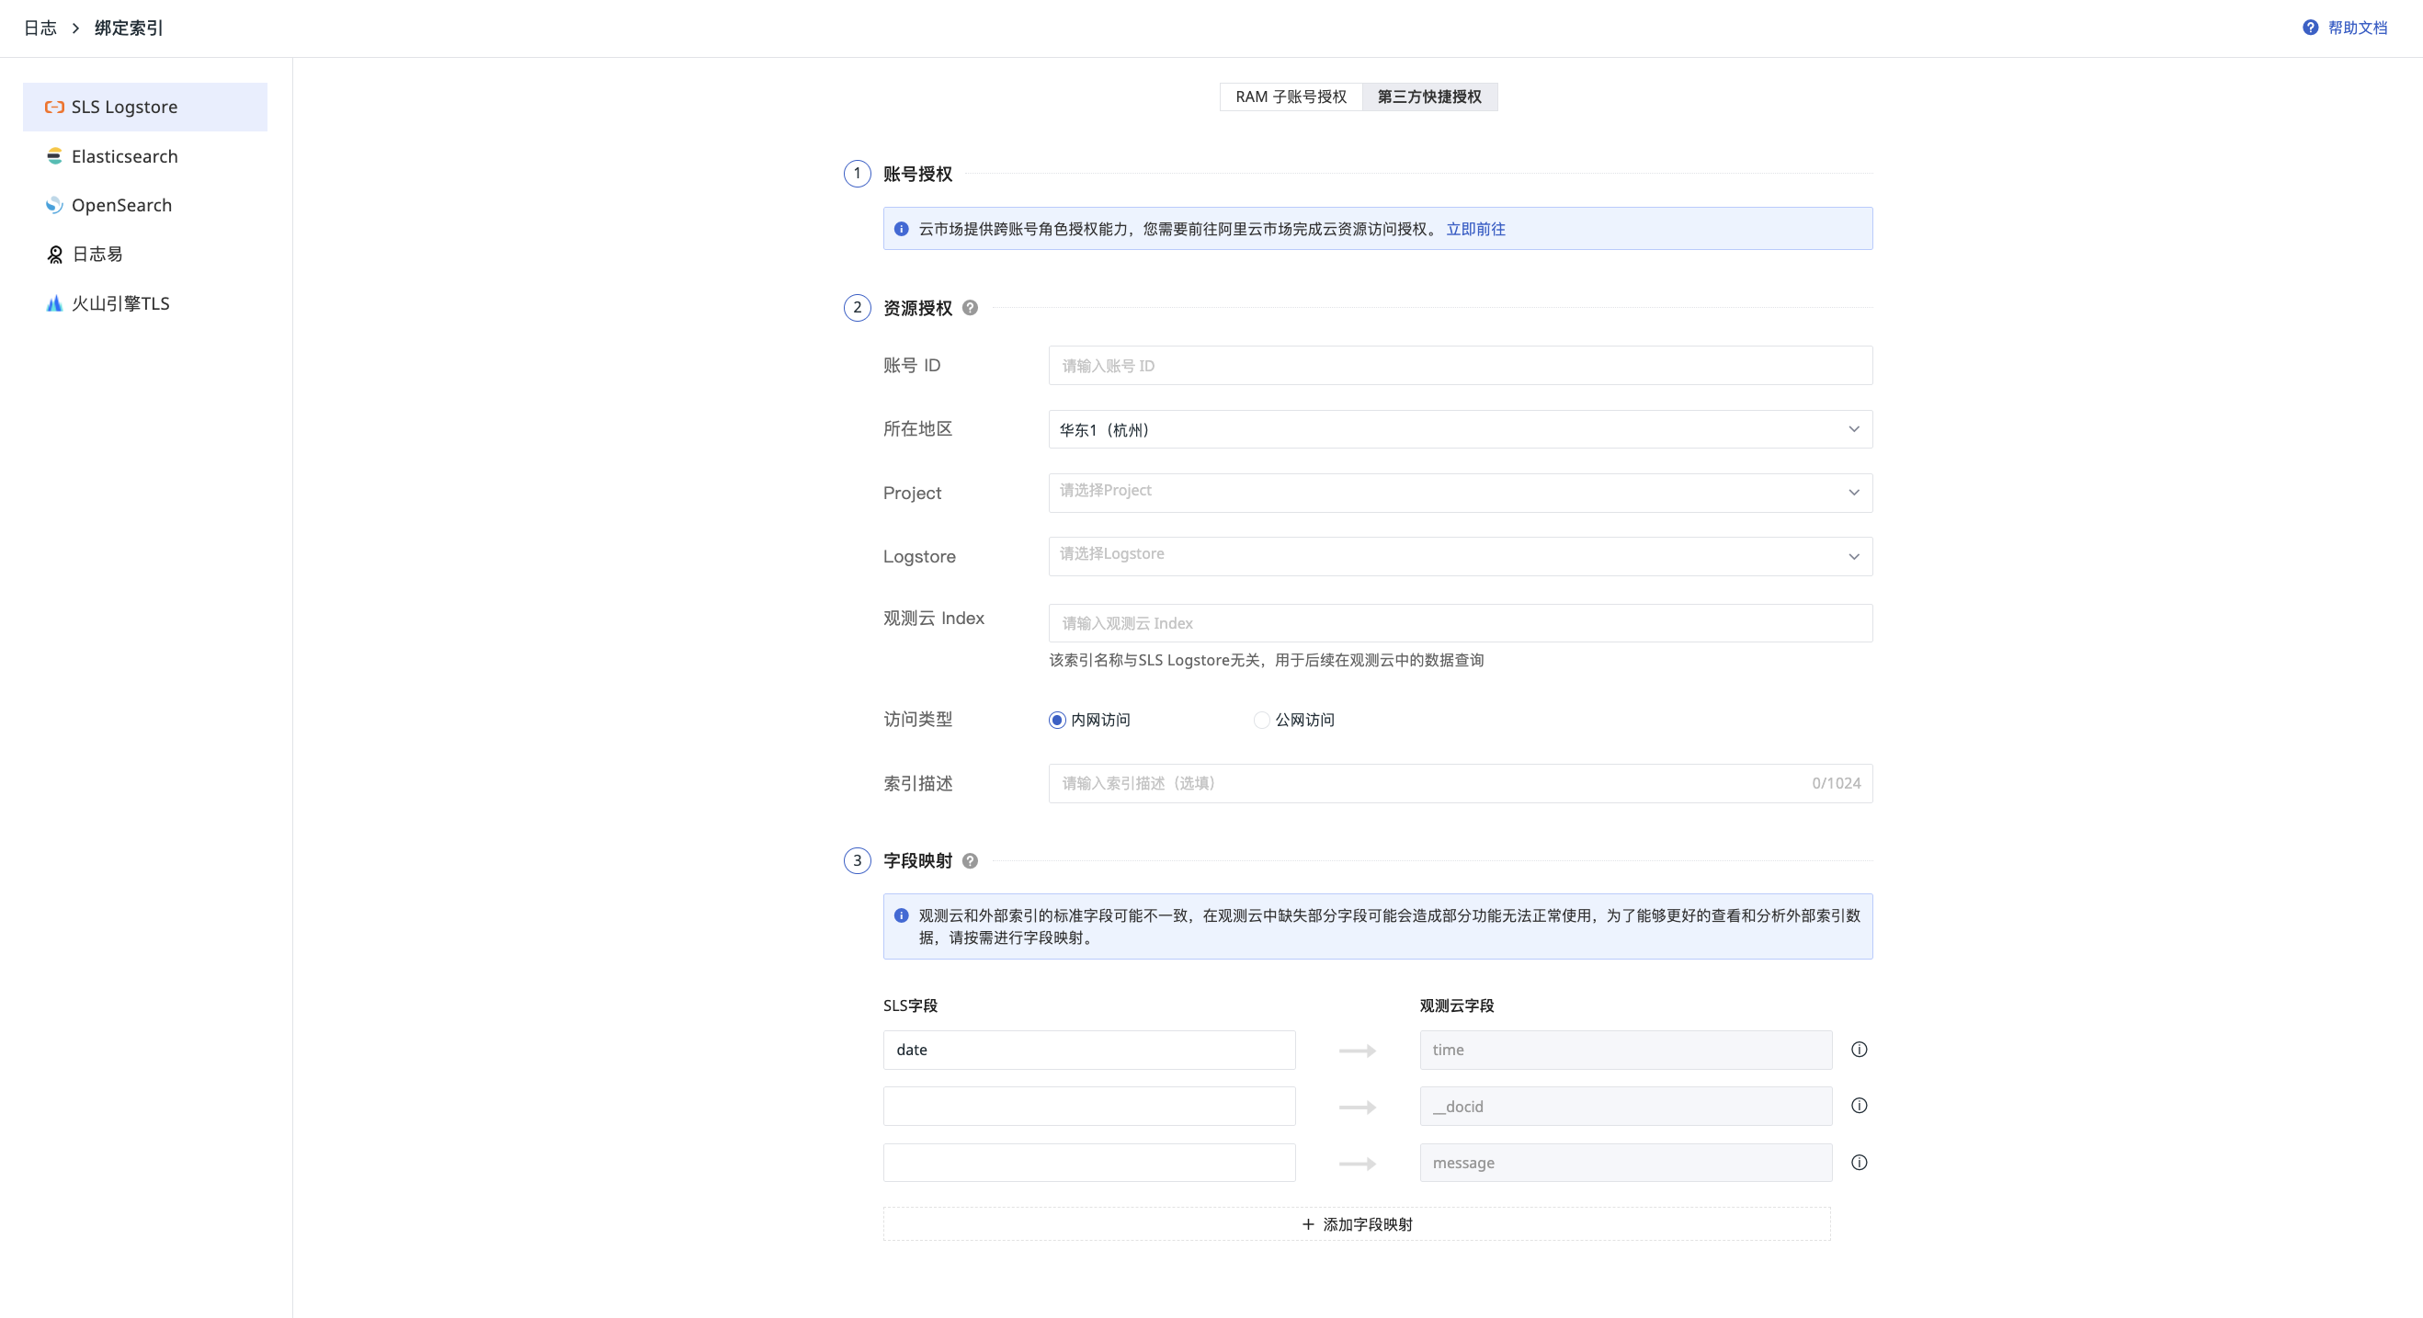
Task: Click the 日志 breadcrumb link
Action: (x=40, y=28)
